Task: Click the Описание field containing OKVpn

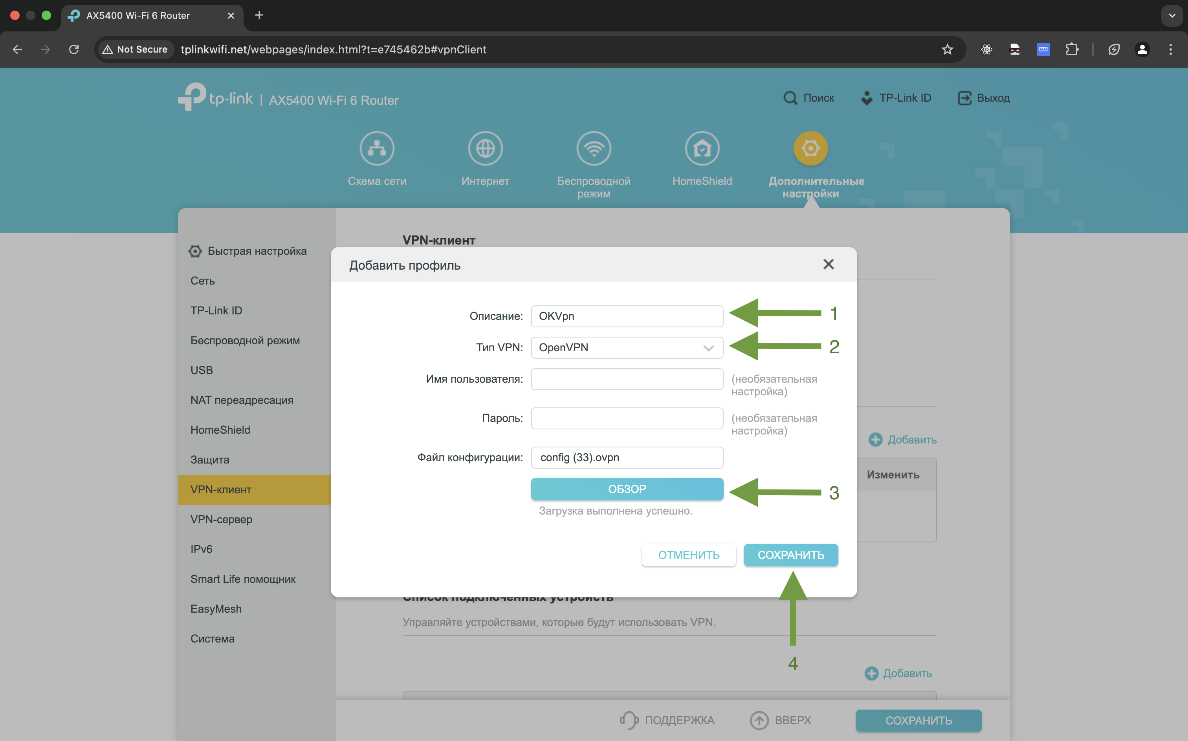Action: tap(627, 316)
